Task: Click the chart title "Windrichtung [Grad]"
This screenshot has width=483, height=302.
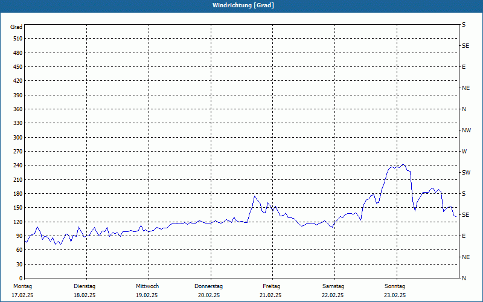Action: [x=243, y=5]
